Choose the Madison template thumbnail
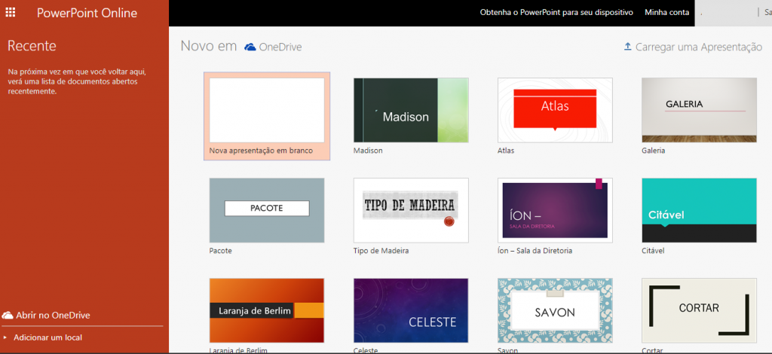772x354 pixels. coord(411,110)
